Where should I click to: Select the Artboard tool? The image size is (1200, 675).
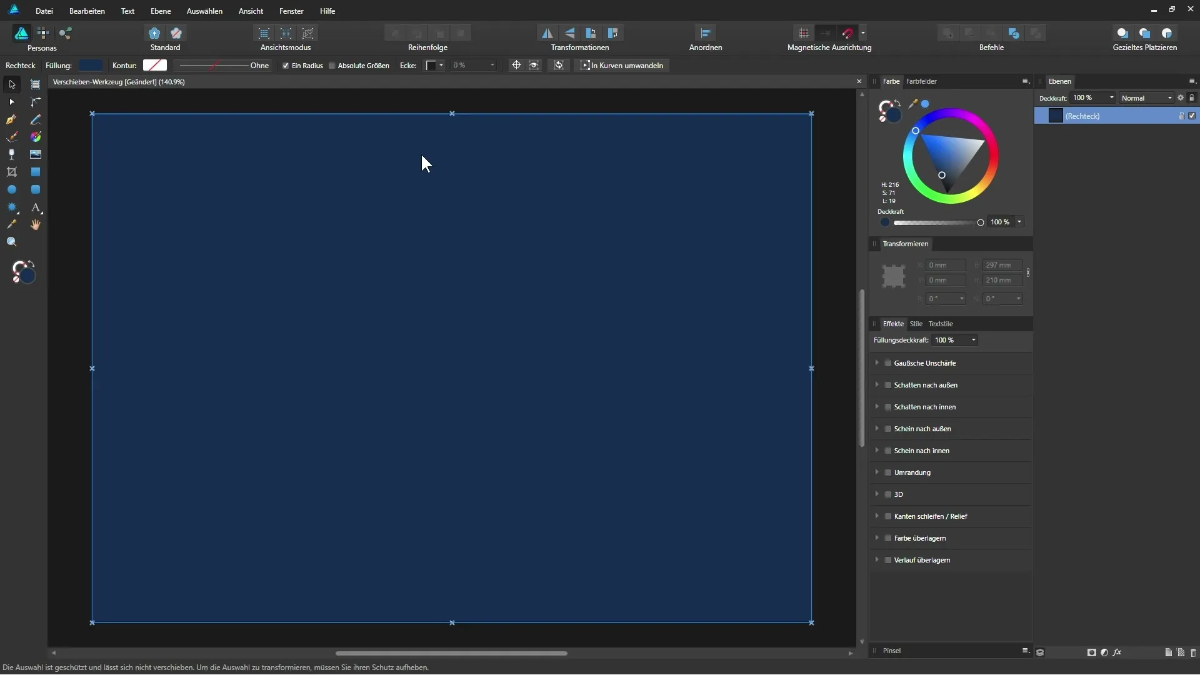coord(36,84)
